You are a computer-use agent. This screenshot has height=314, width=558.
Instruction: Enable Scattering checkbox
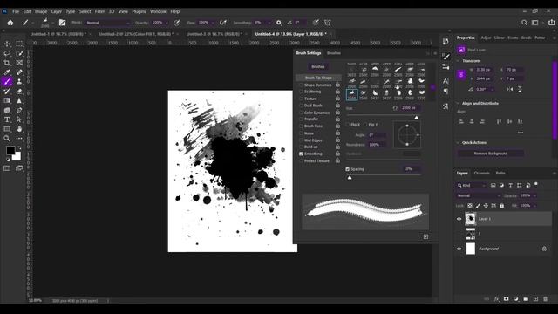[301, 92]
